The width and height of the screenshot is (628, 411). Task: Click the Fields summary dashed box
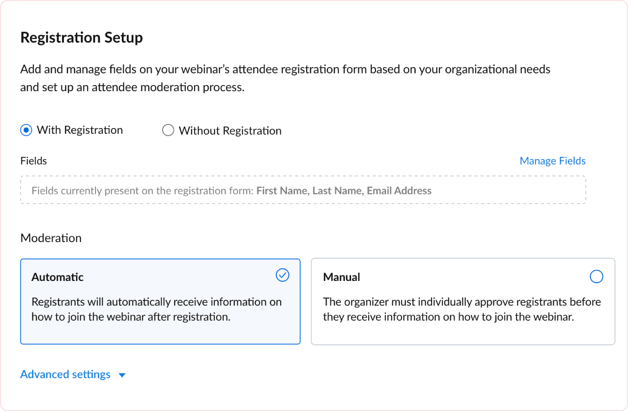[x=303, y=190]
